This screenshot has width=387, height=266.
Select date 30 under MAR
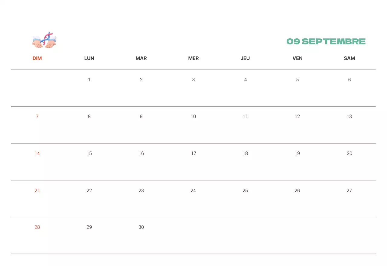coord(141,227)
